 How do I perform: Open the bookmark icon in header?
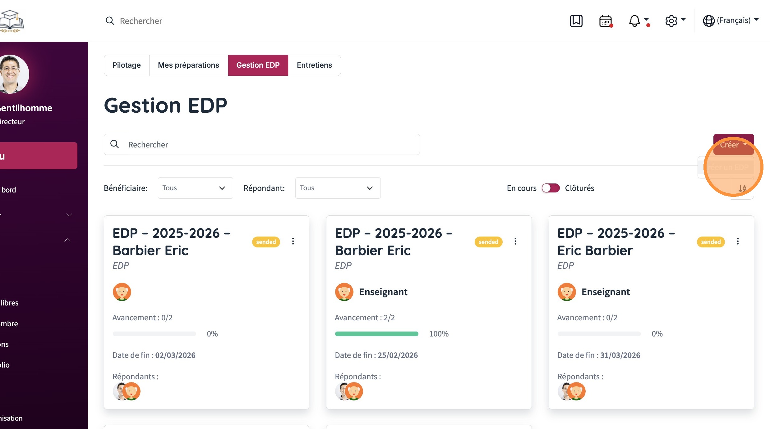tap(576, 21)
